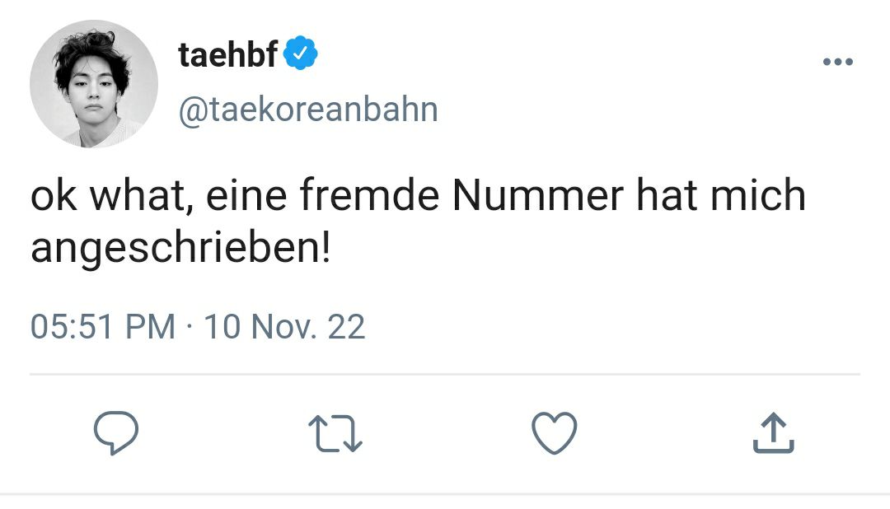The image size is (890, 509).
Task: Click "Nov." in the tweet date
Action: coord(283,327)
